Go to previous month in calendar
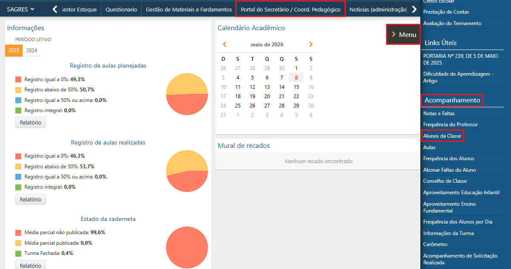Viewport: 511px width, 269px height. (225, 44)
